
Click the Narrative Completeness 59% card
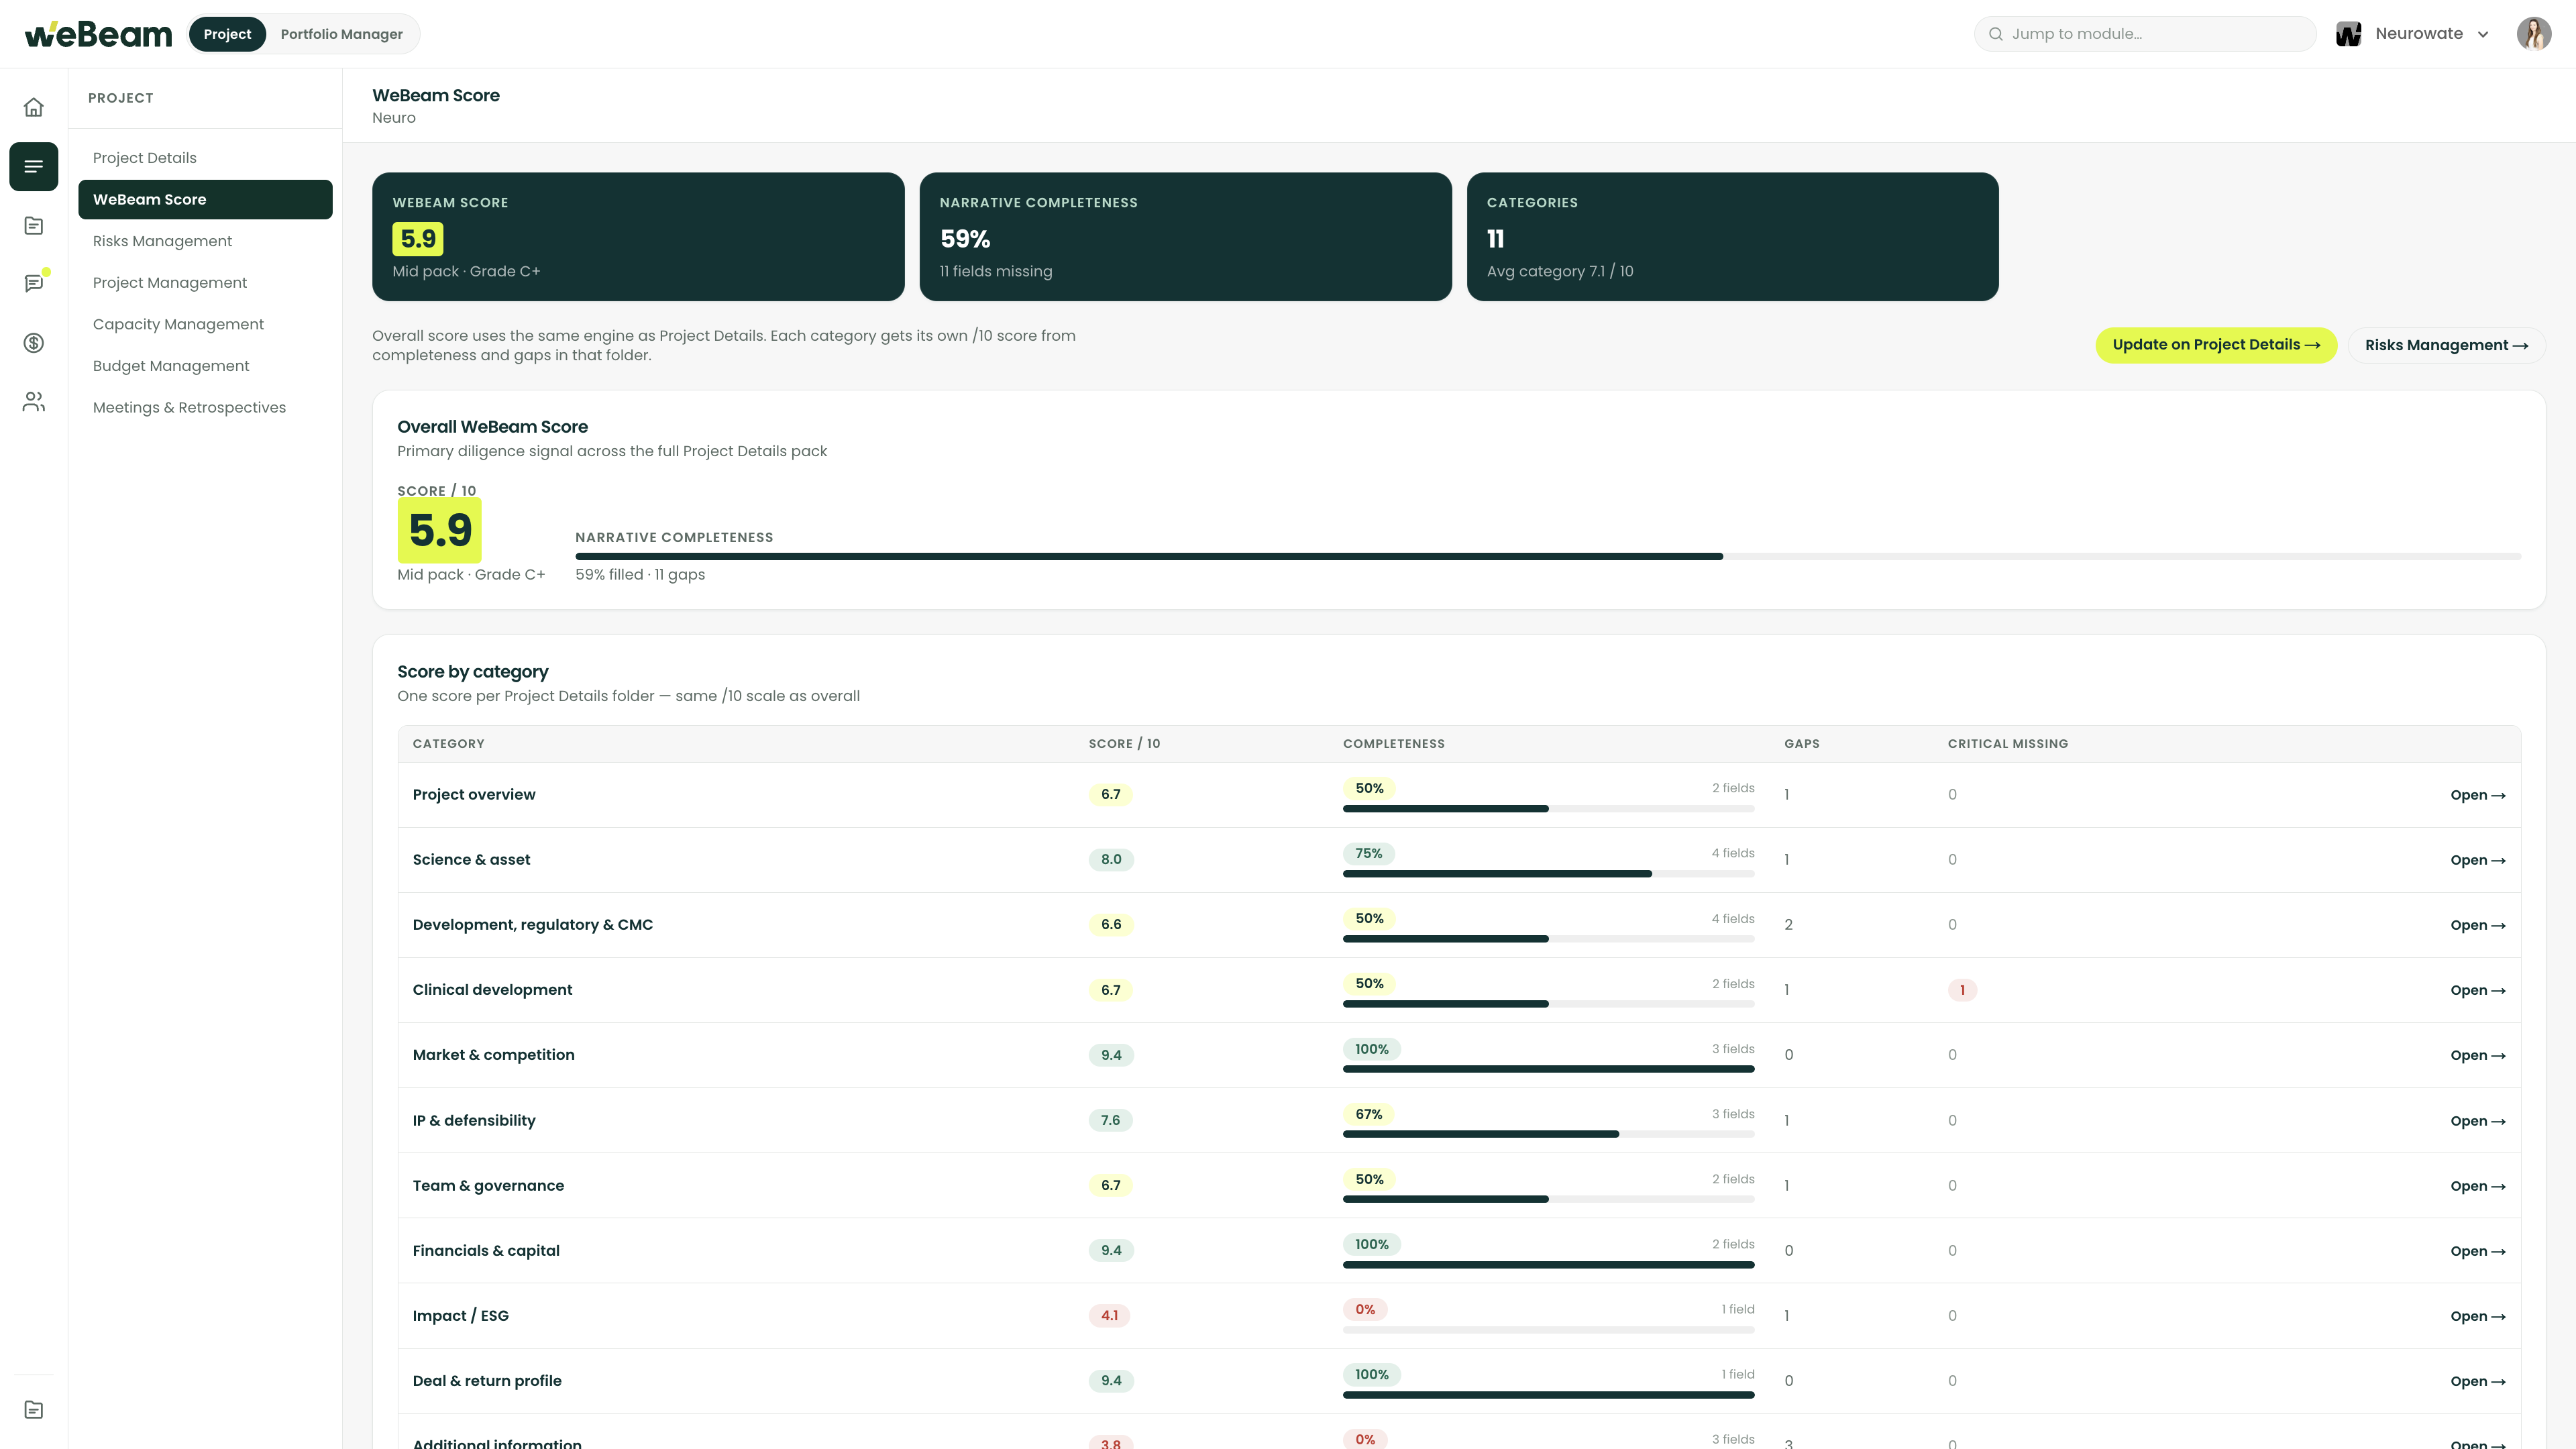coord(1185,237)
